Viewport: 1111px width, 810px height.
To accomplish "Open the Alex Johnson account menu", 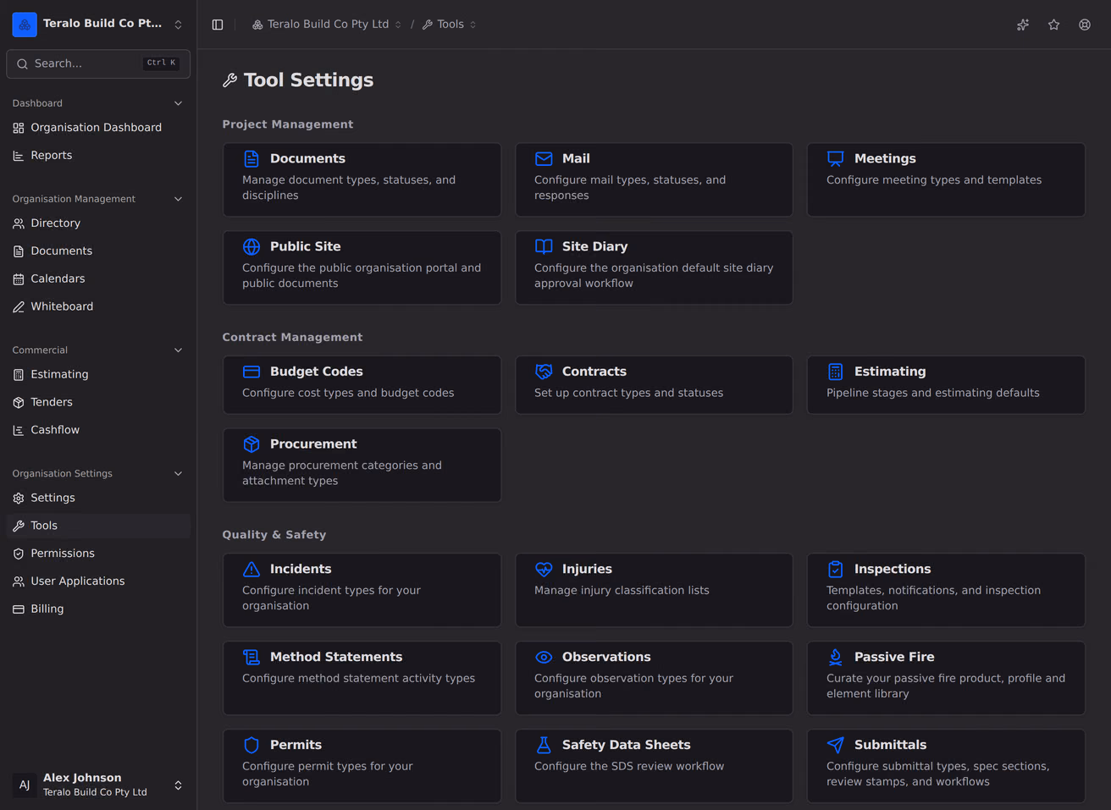I will pos(98,785).
